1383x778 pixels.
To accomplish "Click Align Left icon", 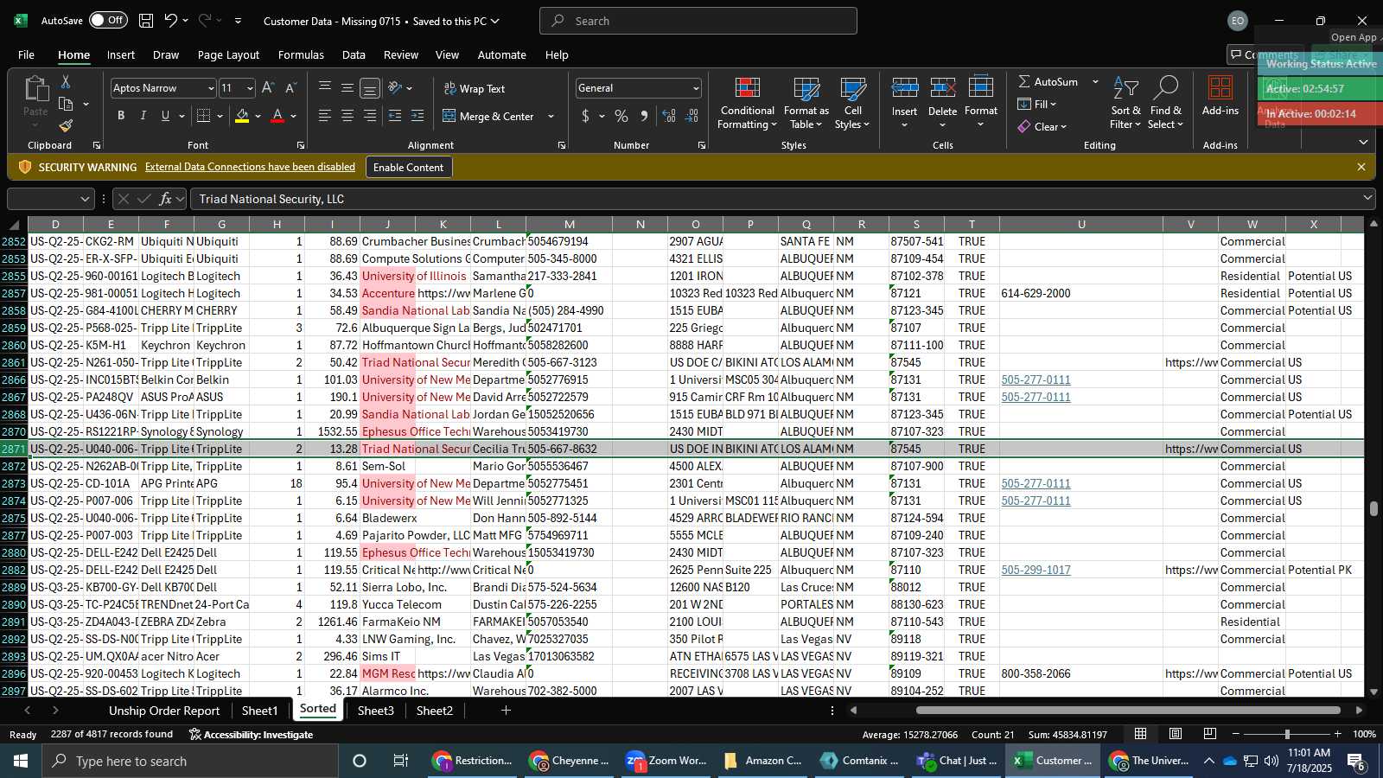I will point(325,116).
